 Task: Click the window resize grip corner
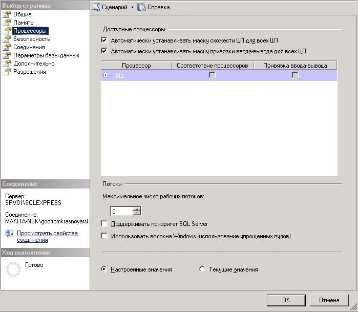pos(354,308)
